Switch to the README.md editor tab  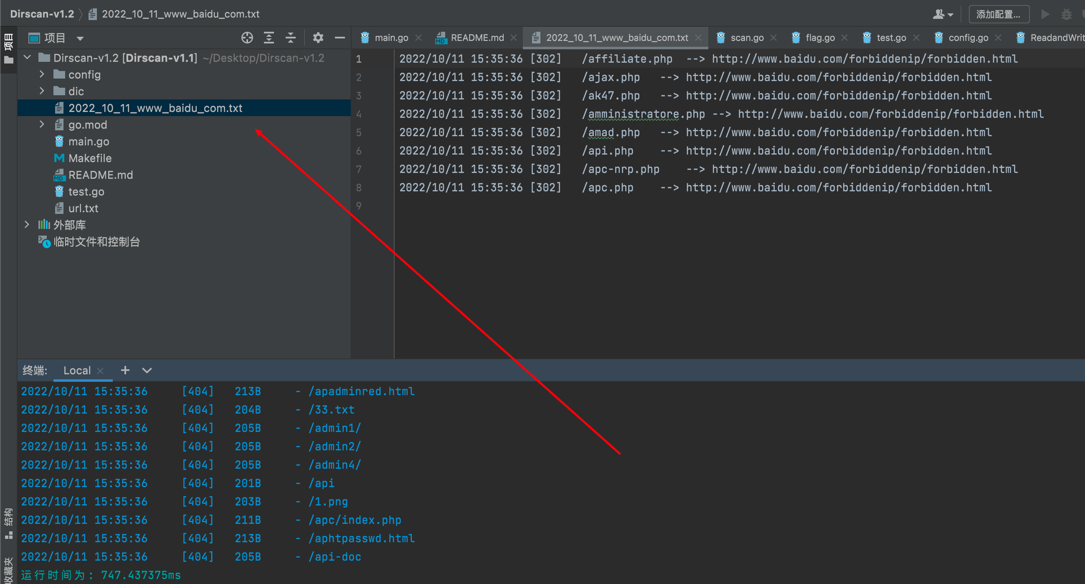point(477,38)
